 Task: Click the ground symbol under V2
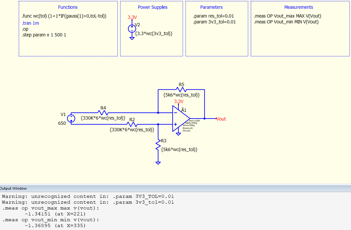[x=132, y=38]
